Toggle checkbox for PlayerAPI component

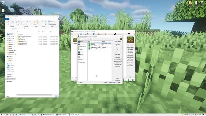click(x=88, y=46)
